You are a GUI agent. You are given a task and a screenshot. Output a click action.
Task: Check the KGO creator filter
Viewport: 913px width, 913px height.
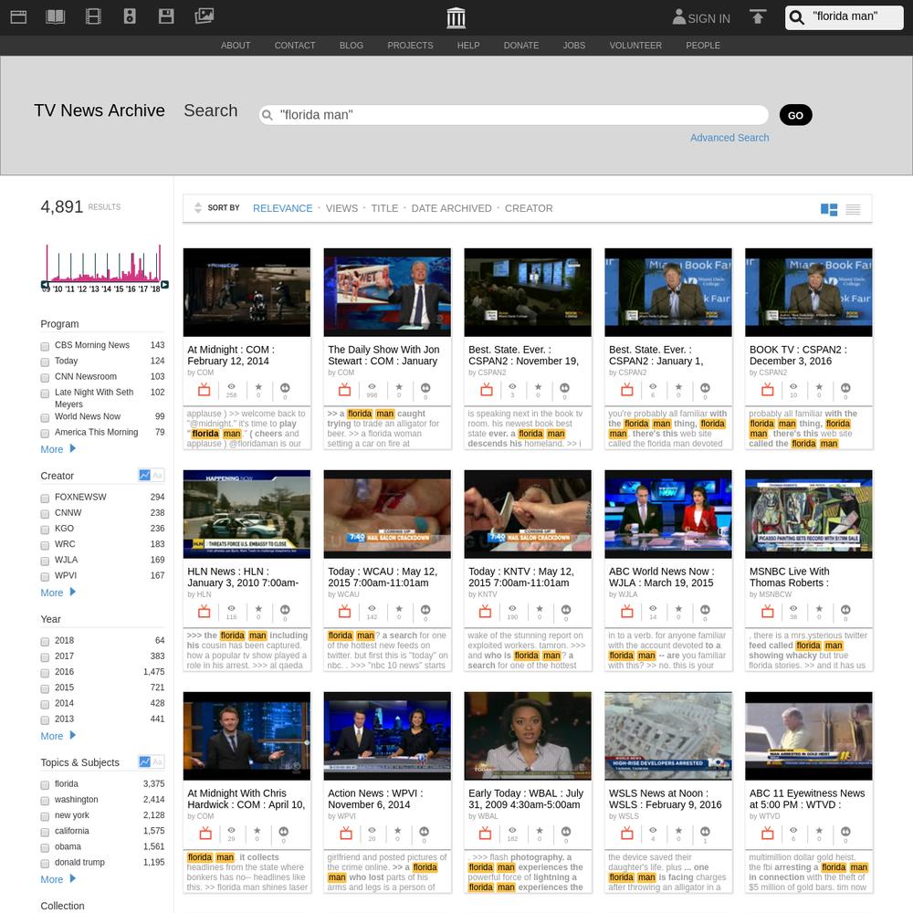click(45, 530)
